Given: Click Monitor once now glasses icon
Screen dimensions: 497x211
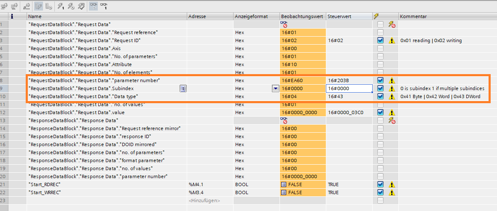Looking at the screenshot, I should pyautogui.click(x=104, y=6).
